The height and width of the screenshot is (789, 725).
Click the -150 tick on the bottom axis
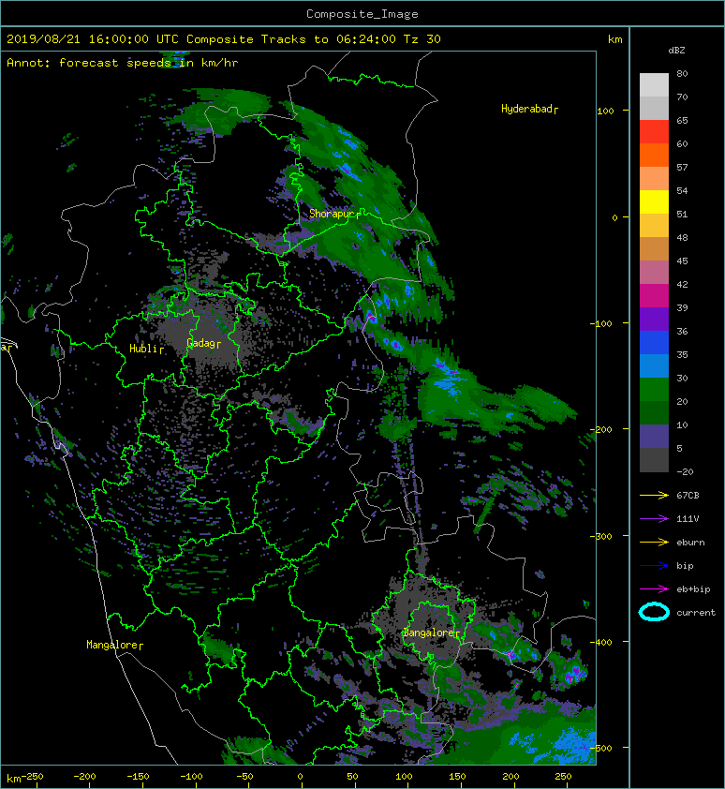point(138,777)
